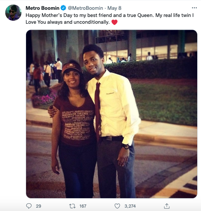This screenshot has width=201, height=211.
Task: Click the wristwatch in the photo
Action: click(125, 146)
